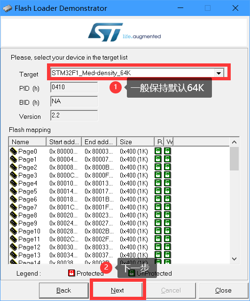The image size is (250, 301).
Task: Sort by the Name column header
Action: [x=28, y=142]
